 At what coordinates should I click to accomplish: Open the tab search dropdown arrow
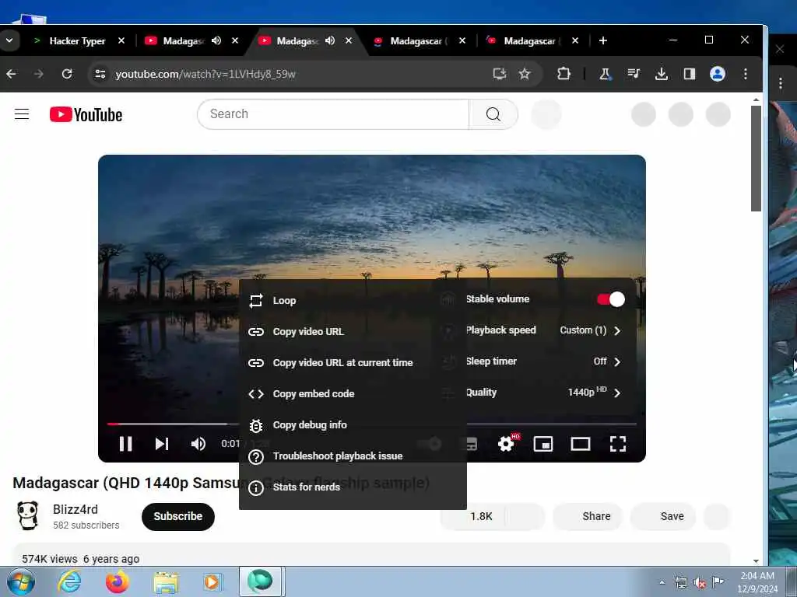(9, 40)
